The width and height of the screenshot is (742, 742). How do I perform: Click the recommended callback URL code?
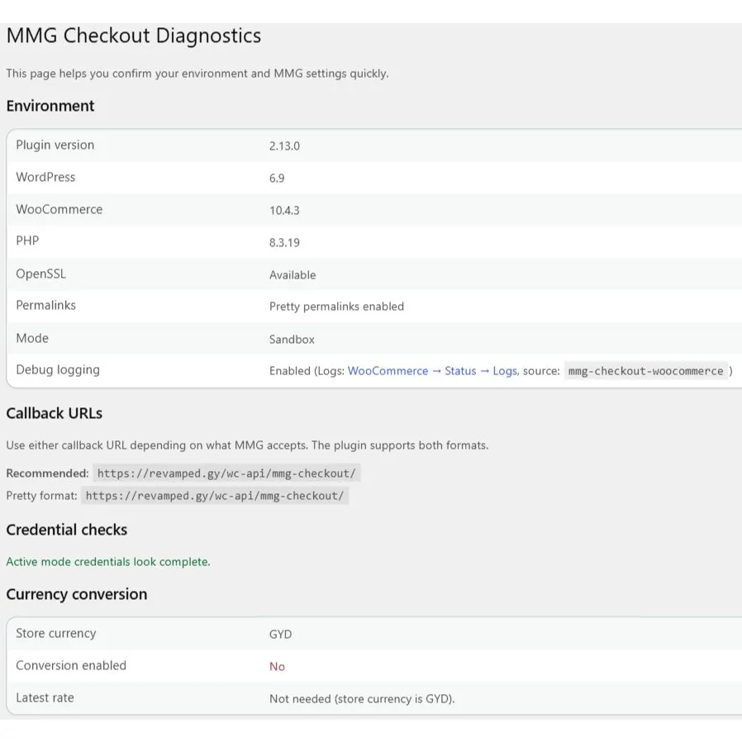point(226,473)
